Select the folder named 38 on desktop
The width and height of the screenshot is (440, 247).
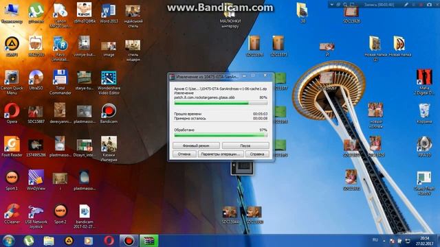302,13
